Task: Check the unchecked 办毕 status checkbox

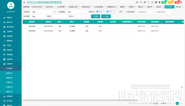Action: point(118,12)
